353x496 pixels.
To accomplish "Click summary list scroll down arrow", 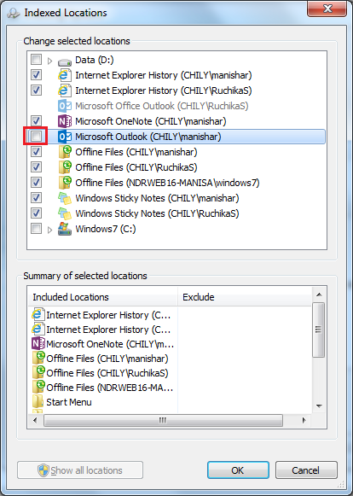I will tap(319, 406).
